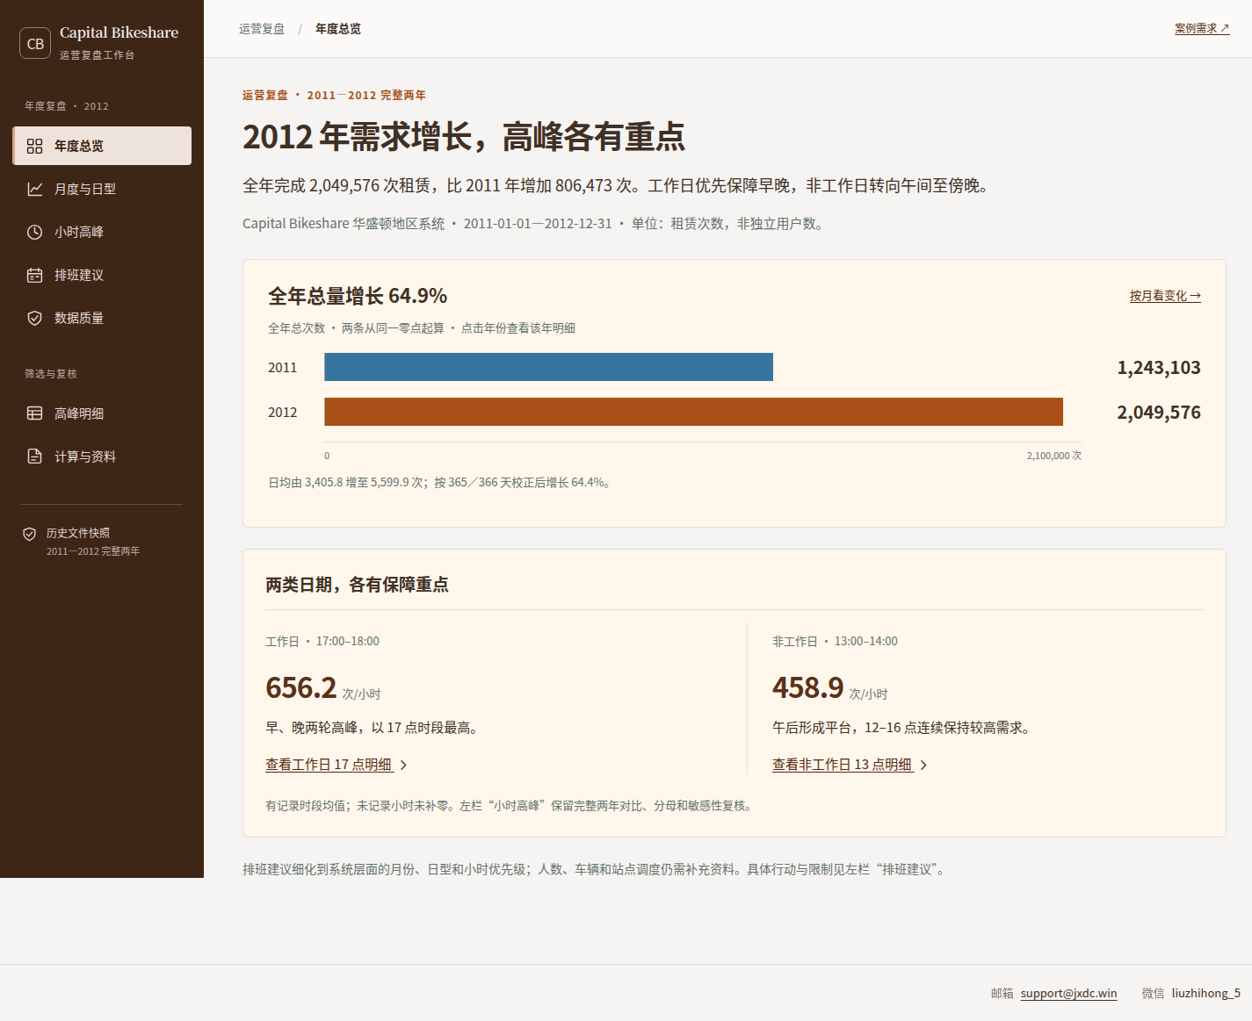
Task: Navigate to 排班建议
Action: (102, 275)
